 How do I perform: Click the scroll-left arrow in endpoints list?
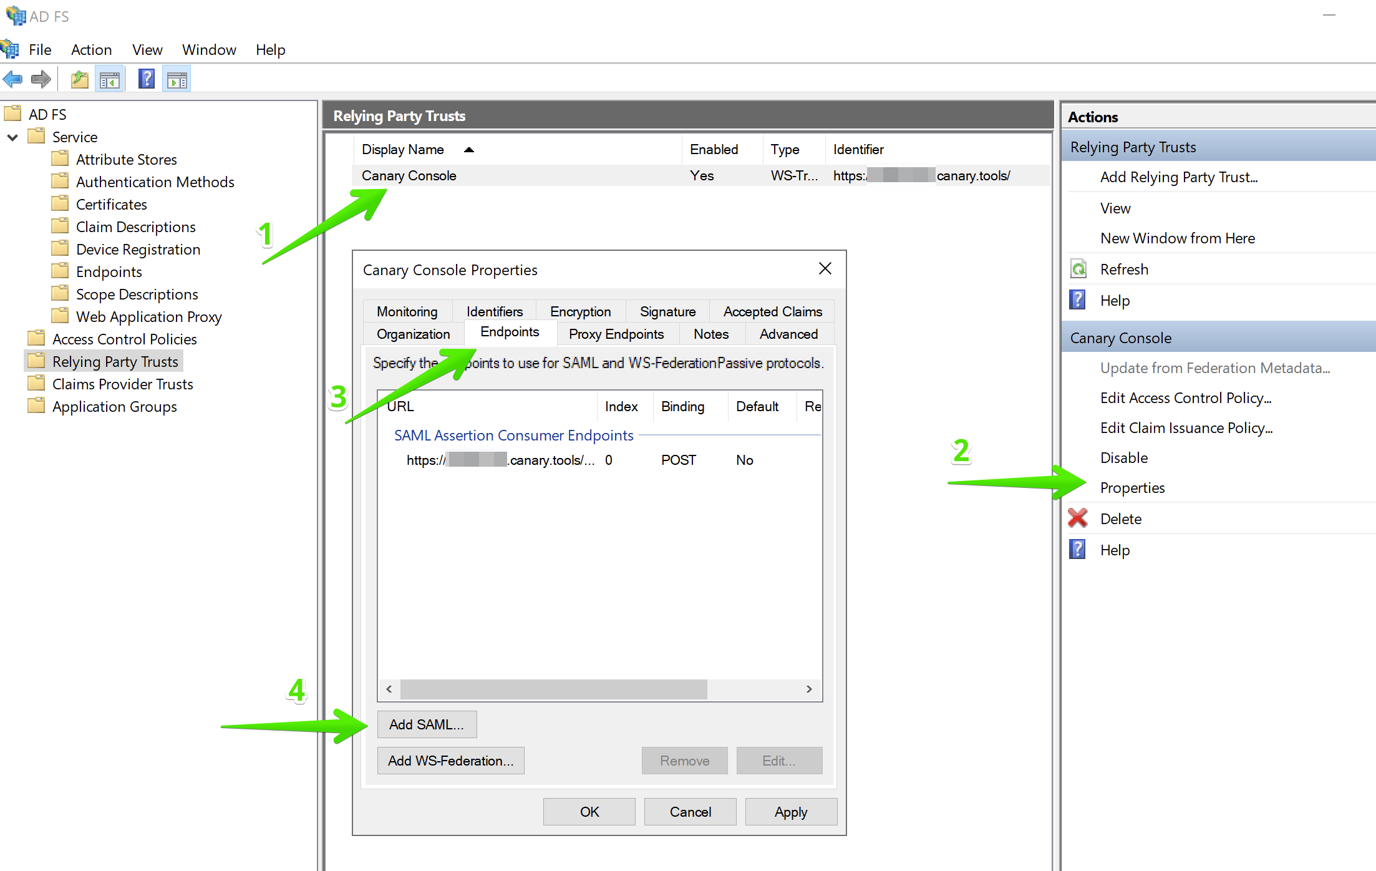pos(389,689)
